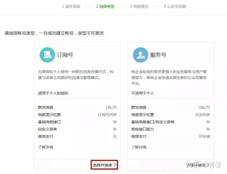This screenshot has height=174, width=227.
Task: Click the arrow beside 选择并继续 in 订阅号 card
Action: pos(115,165)
